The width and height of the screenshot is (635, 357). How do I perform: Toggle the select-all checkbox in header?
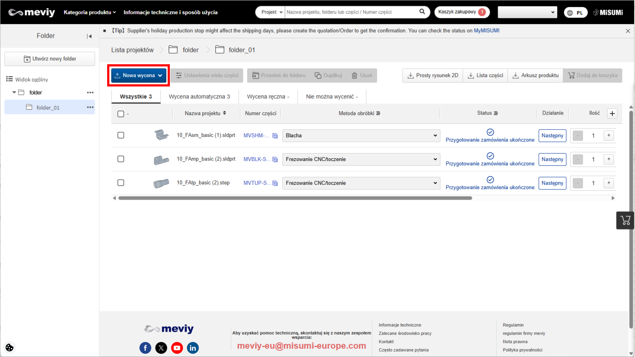tap(121, 114)
